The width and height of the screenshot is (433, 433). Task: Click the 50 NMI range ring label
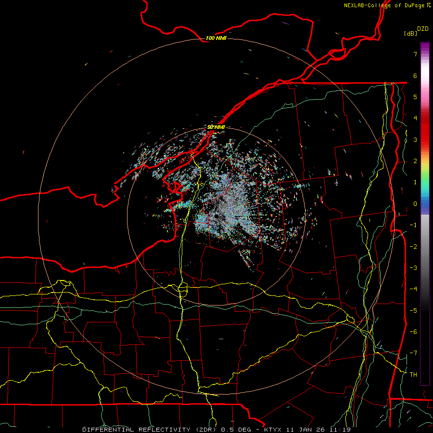tap(216, 127)
